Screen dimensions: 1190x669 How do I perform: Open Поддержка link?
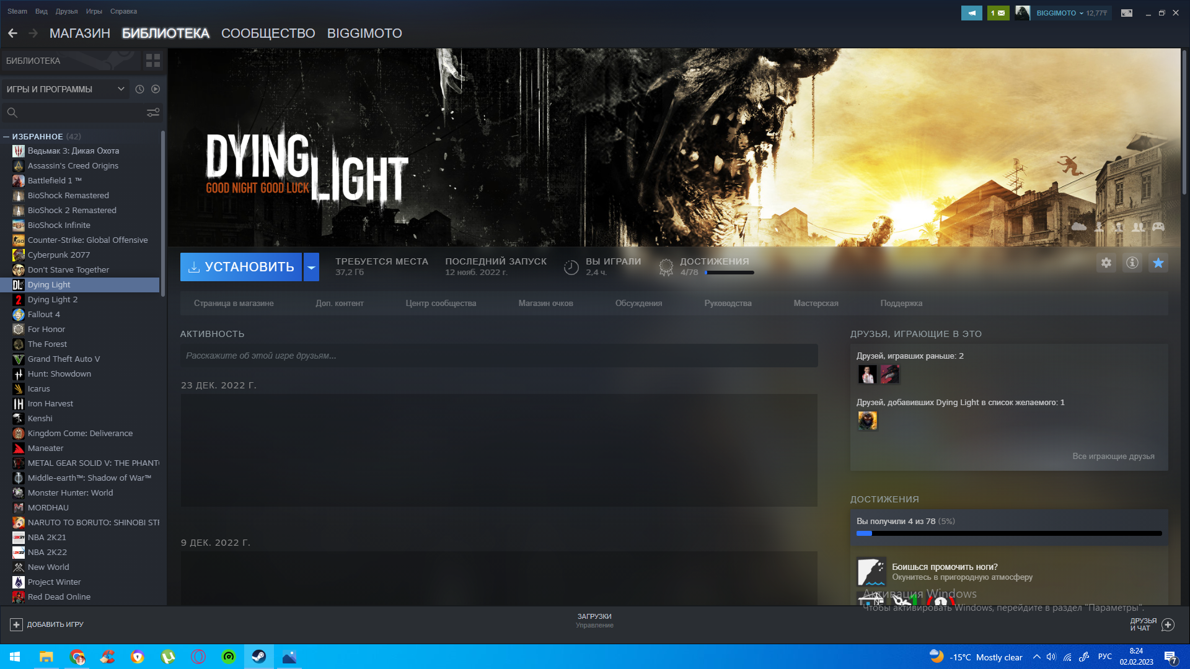coord(901,304)
